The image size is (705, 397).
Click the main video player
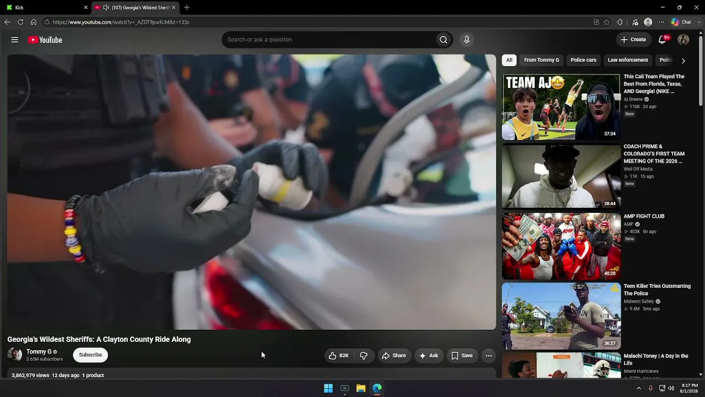pyautogui.click(x=252, y=192)
